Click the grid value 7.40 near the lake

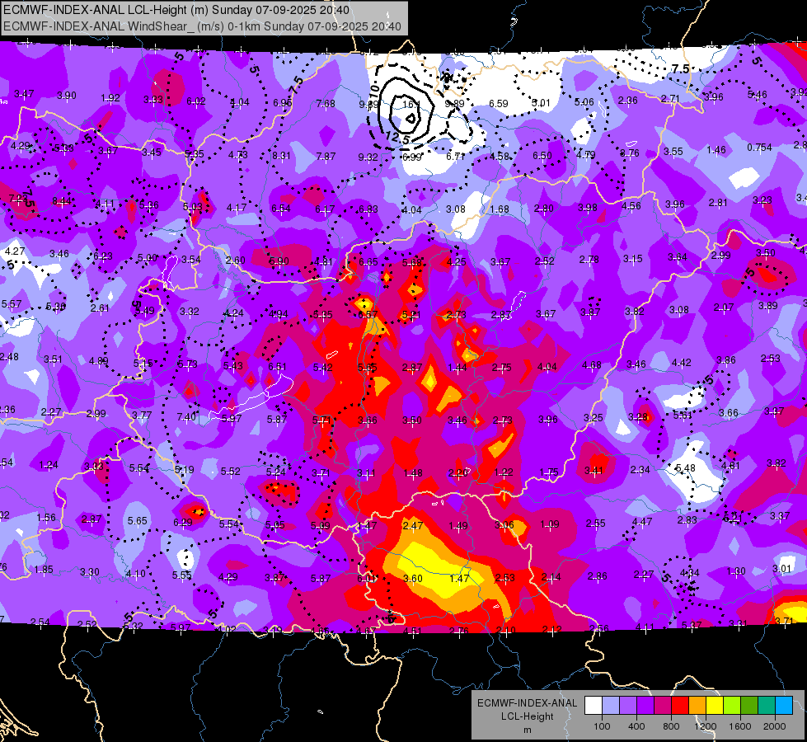click(186, 416)
